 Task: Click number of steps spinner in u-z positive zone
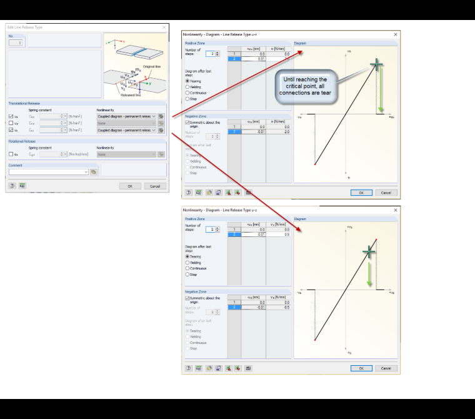pyautogui.click(x=217, y=230)
